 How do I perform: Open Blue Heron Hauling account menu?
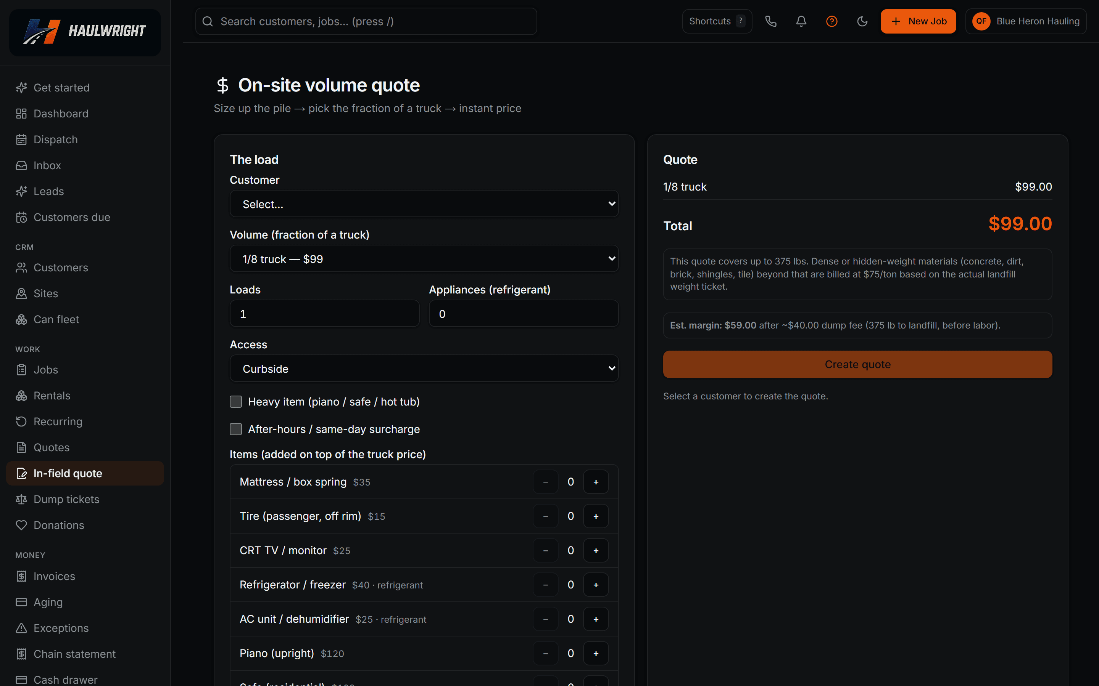pyautogui.click(x=1025, y=21)
